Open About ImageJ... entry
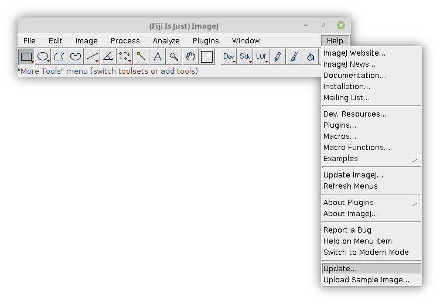 pos(371,214)
